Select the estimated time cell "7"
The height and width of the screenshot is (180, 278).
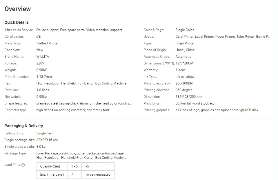coord(75,175)
